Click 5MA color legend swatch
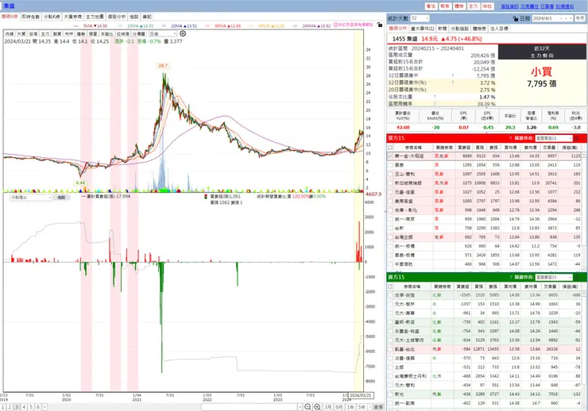Screen dimensions: 588x411 [x=77, y=26]
